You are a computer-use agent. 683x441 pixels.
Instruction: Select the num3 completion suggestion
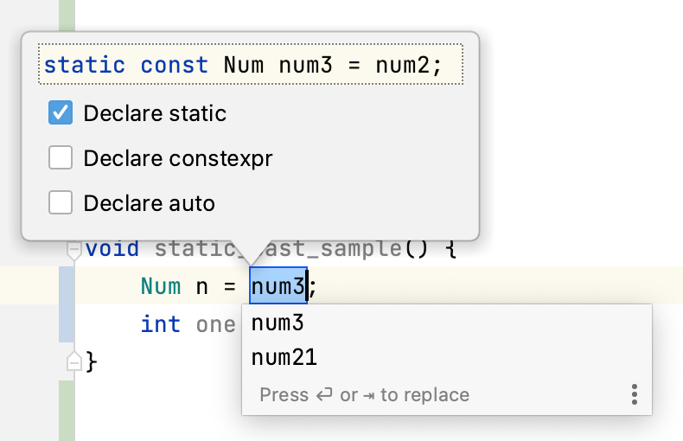(278, 323)
